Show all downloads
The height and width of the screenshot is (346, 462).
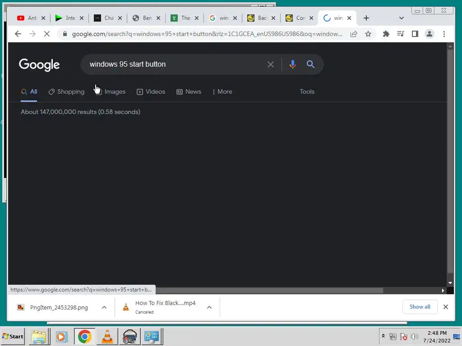pyautogui.click(x=420, y=307)
